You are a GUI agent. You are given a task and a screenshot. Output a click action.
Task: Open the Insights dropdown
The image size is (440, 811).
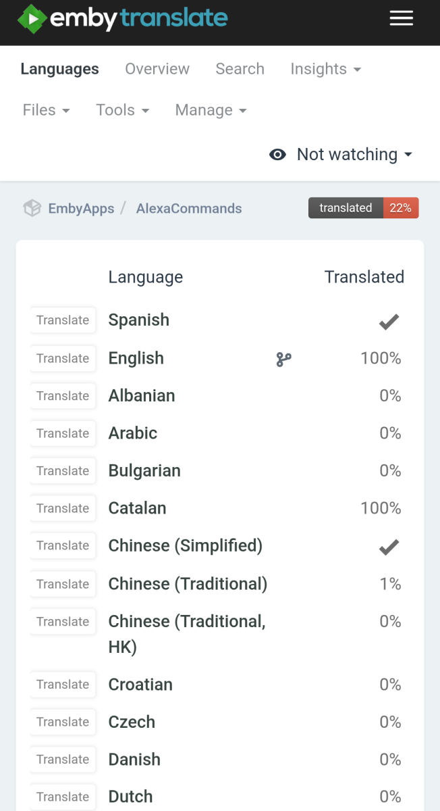[326, 69]
